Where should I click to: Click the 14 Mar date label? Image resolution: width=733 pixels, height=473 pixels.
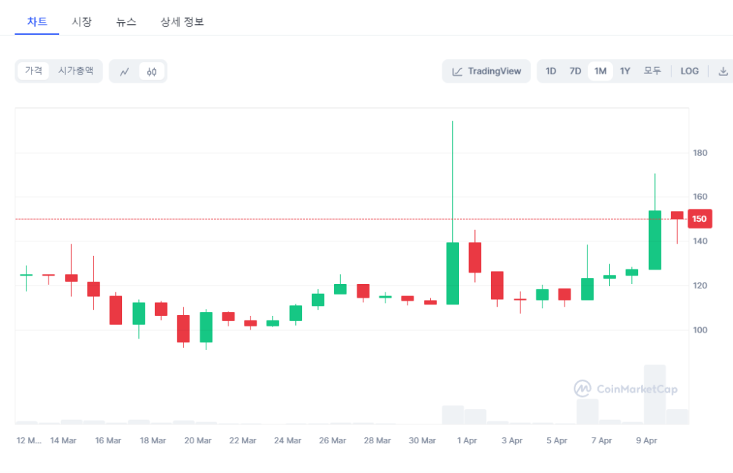63,440
